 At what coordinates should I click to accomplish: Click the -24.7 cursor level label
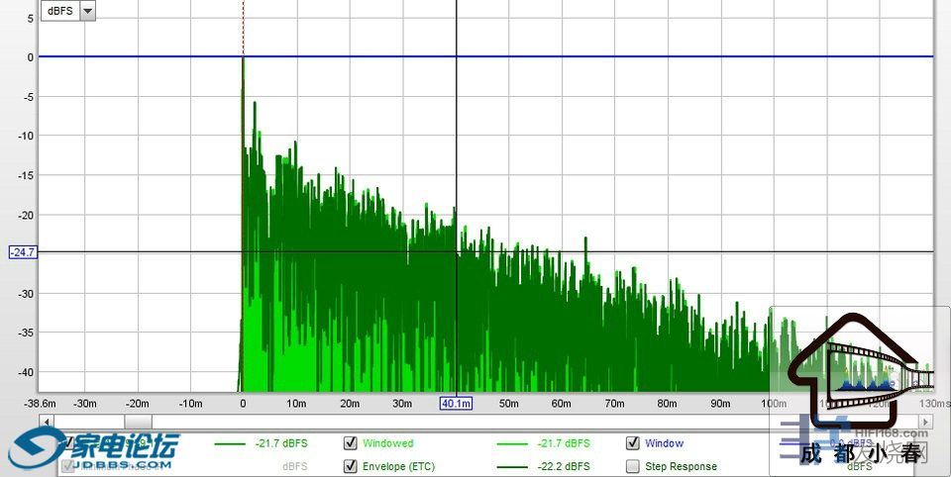tap(22, 252)
